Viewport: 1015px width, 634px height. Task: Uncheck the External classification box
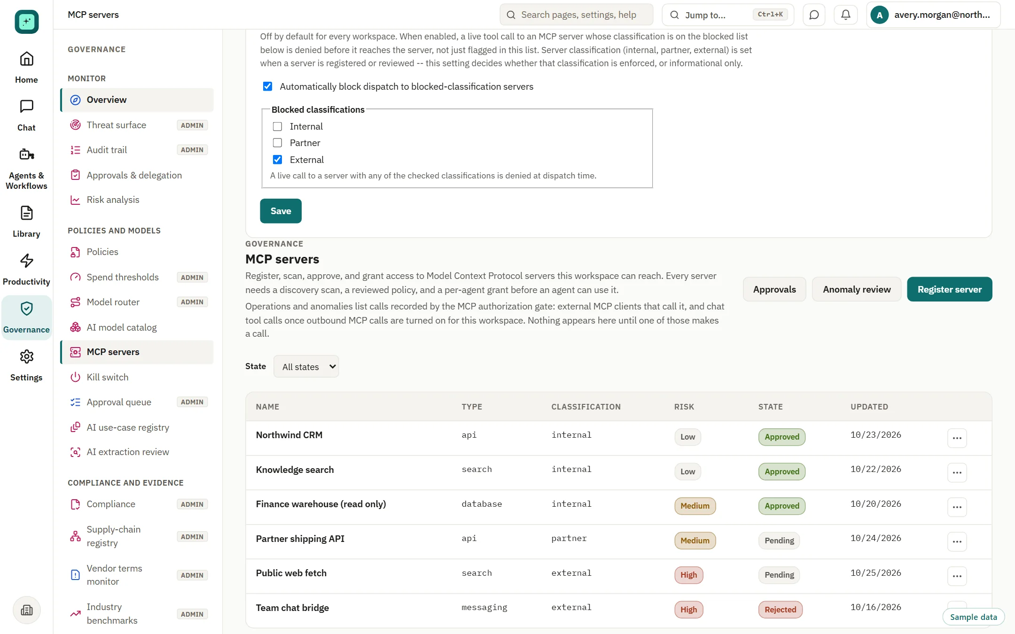[277, 160]
